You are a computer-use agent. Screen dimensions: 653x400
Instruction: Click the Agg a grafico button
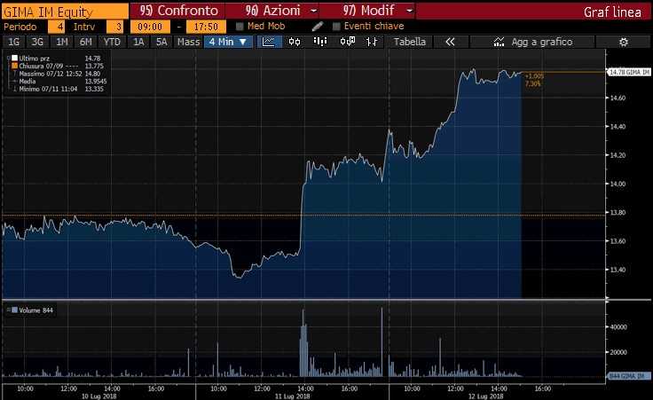click(x=532, y=42)
